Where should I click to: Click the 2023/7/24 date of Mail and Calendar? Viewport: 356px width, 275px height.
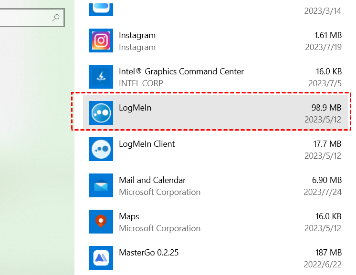[x=323, y=192]
